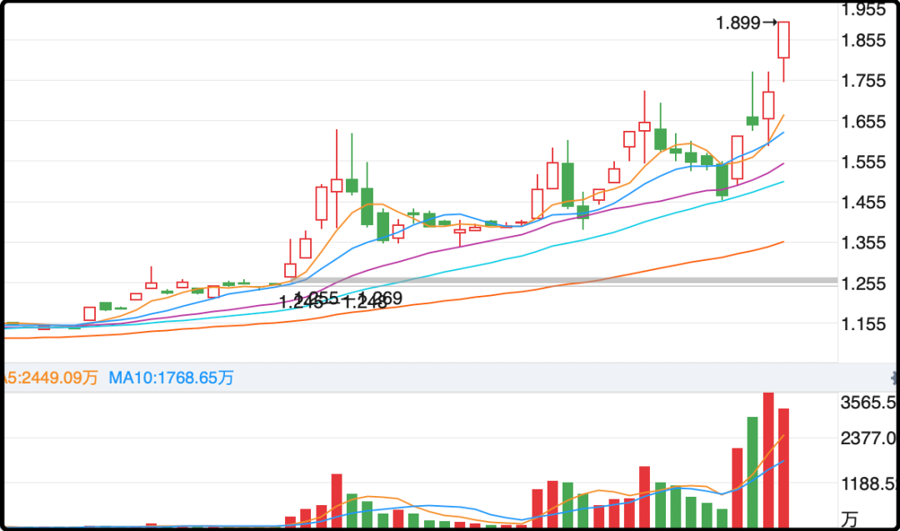The image size is (900, 531).
Task: Click the 1.655 price axis label
Action: pyautogui.click(x=863, y=122)
